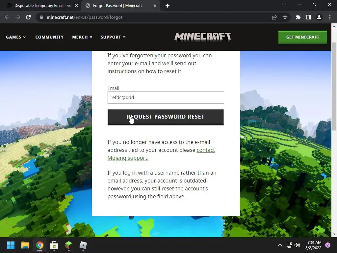This screenshot has width=337, height=253.
Task: Open the Roblox taskbar icon
Action: (x=83, y=245)
